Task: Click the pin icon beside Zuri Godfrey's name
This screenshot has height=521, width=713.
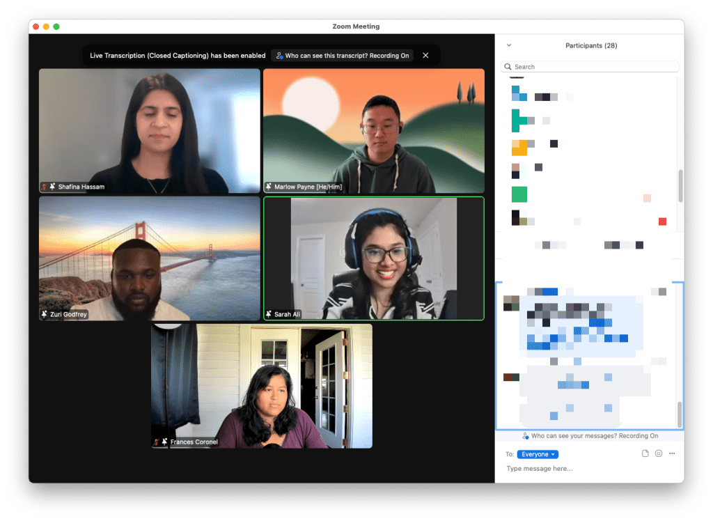Action: point(45,314)
